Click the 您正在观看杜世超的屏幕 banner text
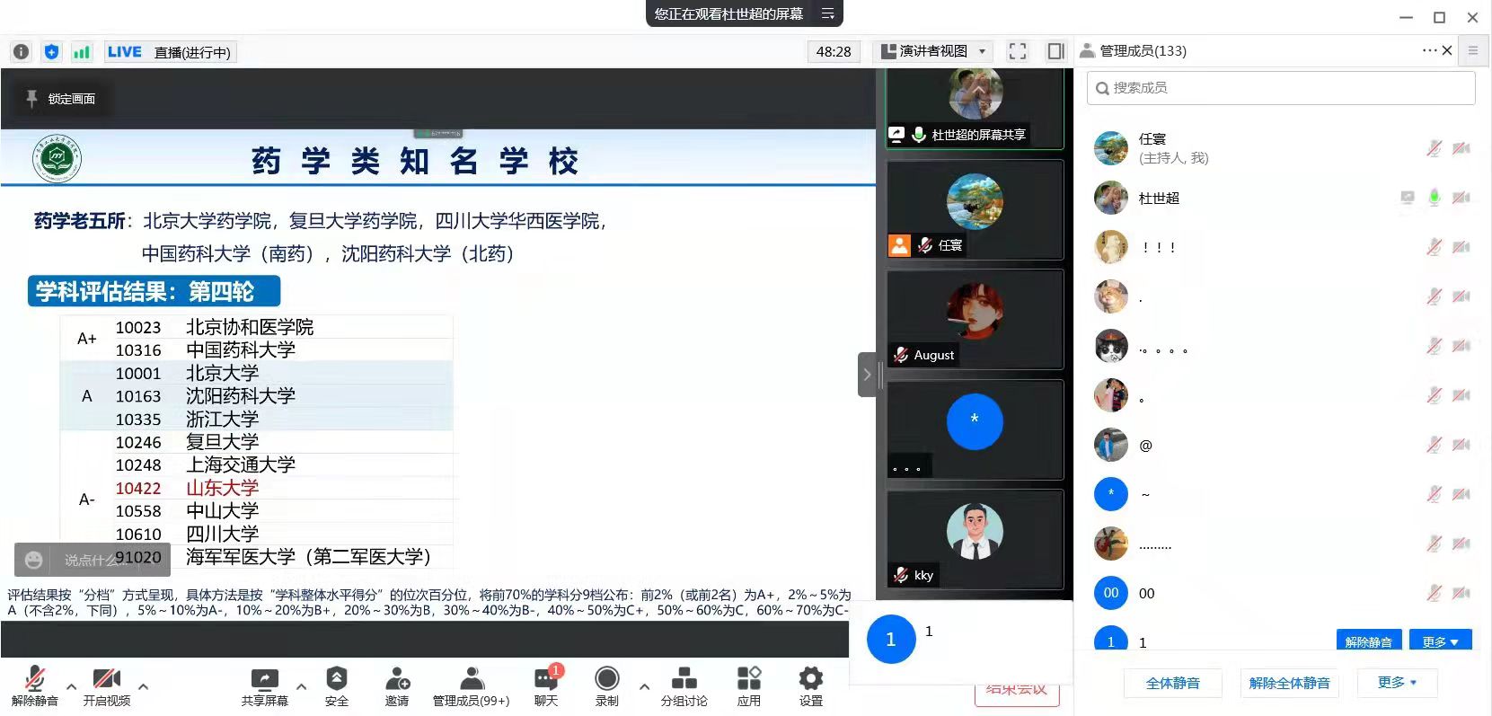 tap(728, 13)
